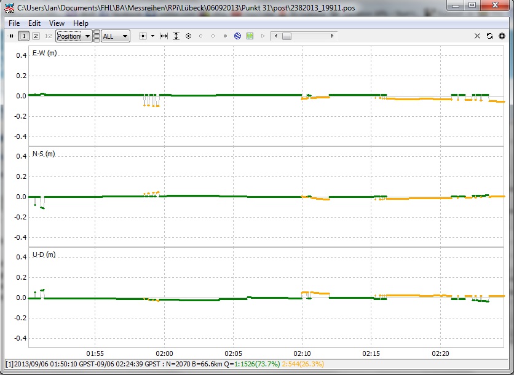The width and height of the screenshot is (514, 375).
Task: Open plot options gear icon
Action: click(x=502, y=36)
